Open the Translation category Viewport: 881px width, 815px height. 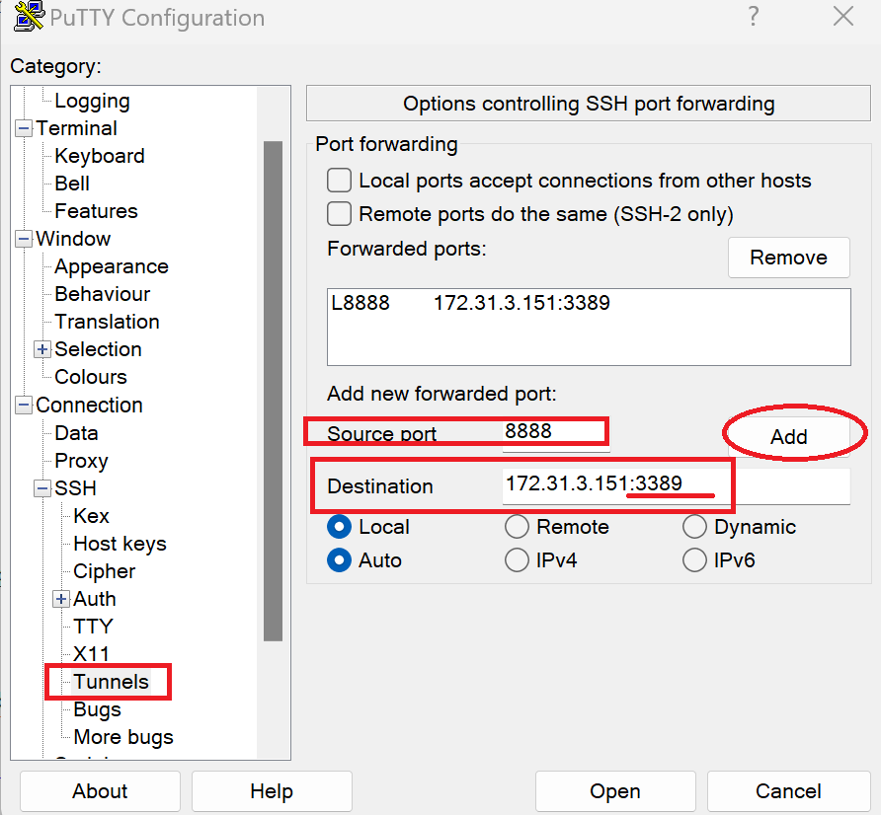tap(107, 322)
